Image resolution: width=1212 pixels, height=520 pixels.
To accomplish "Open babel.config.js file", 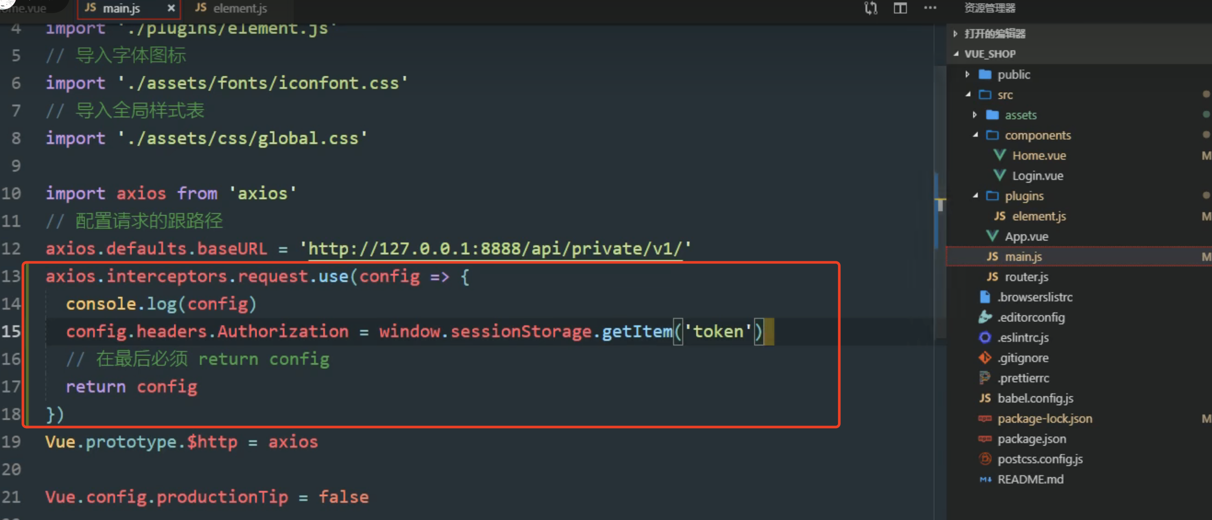I will click(1035, 398).
